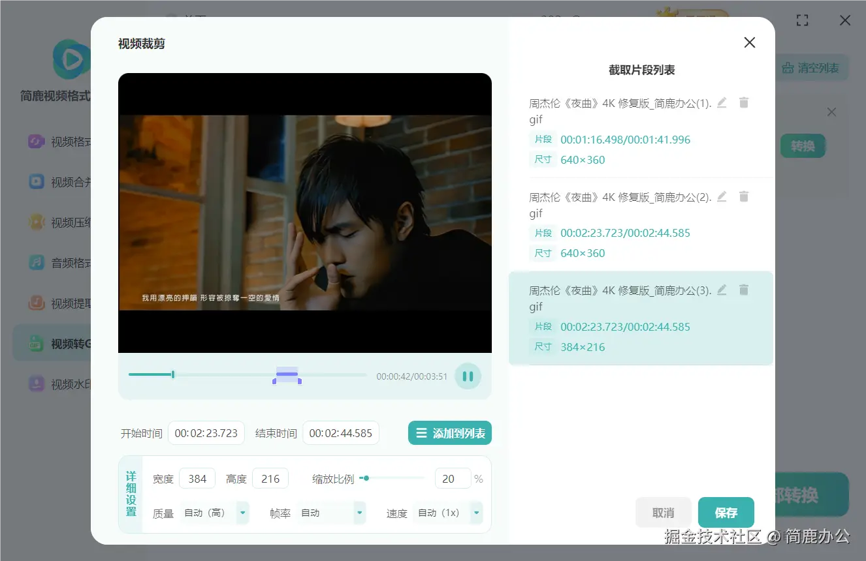The image size is (866, 561).
Task: Remove the file row in the background list
Action: point(831,112)
